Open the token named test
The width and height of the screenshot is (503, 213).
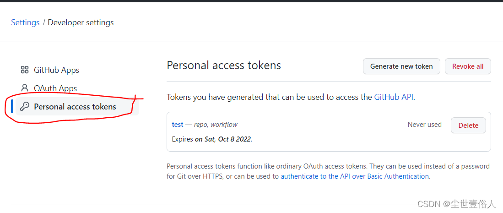click(178, 125)
